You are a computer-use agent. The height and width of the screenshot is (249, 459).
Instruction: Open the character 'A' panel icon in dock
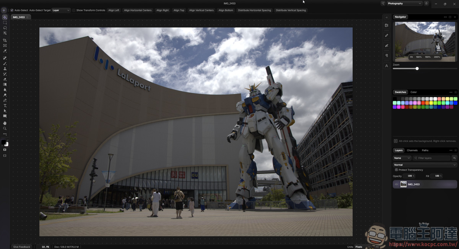click(387, 66)
